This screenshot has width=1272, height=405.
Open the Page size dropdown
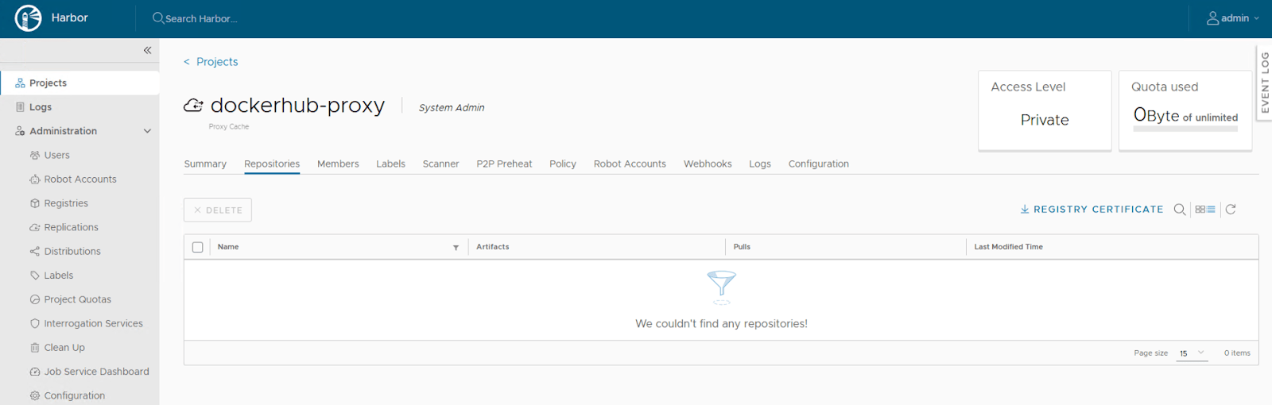[x=1192, y=353]
